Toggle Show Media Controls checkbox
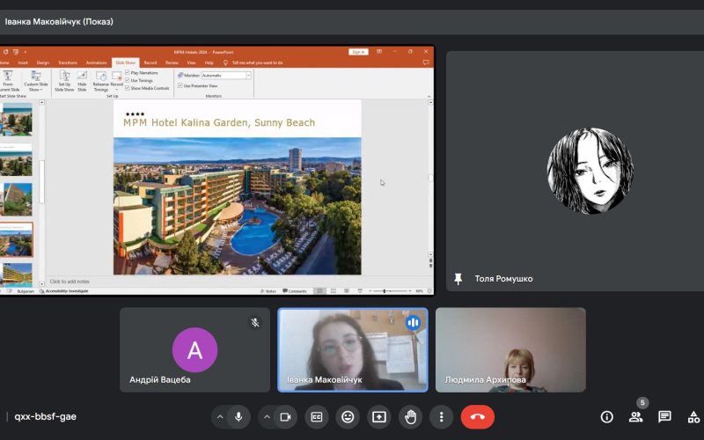The height and width of the screenshot is (440, 704). pos(128,88)
